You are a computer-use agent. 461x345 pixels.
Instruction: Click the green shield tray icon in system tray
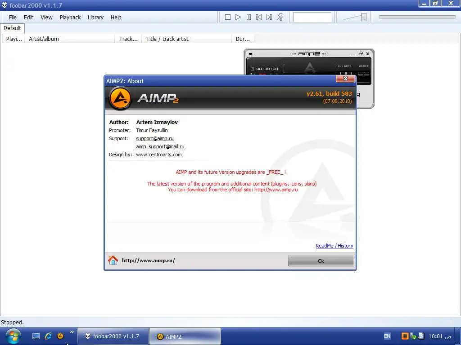click(413, 336)
